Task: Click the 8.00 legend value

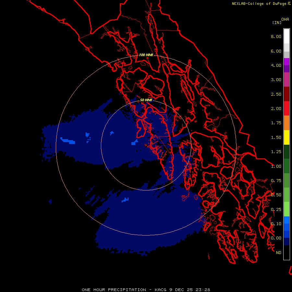Action: pos(276,36)
